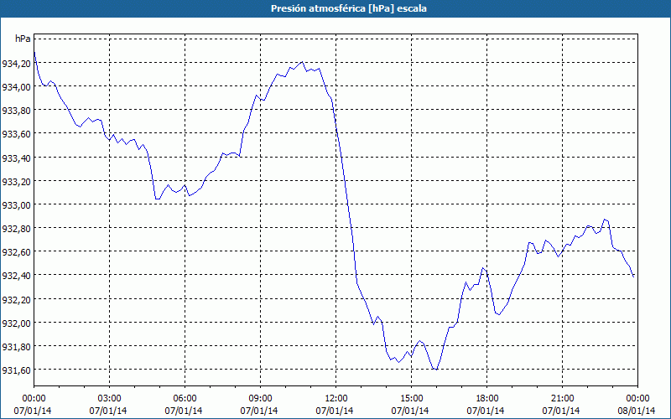The width and height of the screenshot is (671, 419).
Task: Click the 933,80 pressure axis label
Action: pyautogui.click(x=16, y=111)
